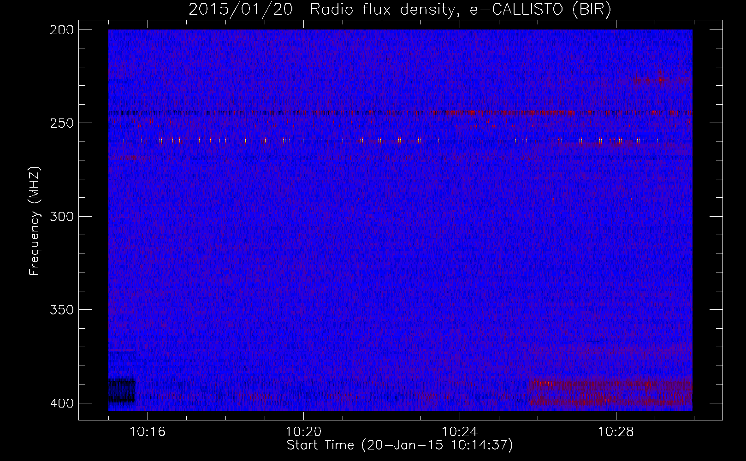The image size is (746, 461).
Task: Click the 300 frequency tick label
Action: click(62, 216)
